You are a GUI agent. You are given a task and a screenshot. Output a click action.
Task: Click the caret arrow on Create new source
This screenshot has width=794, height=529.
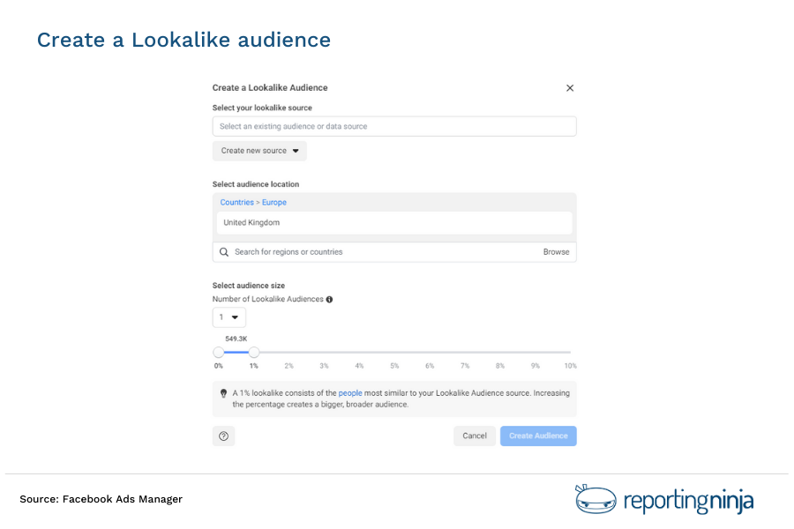(295, 151)
